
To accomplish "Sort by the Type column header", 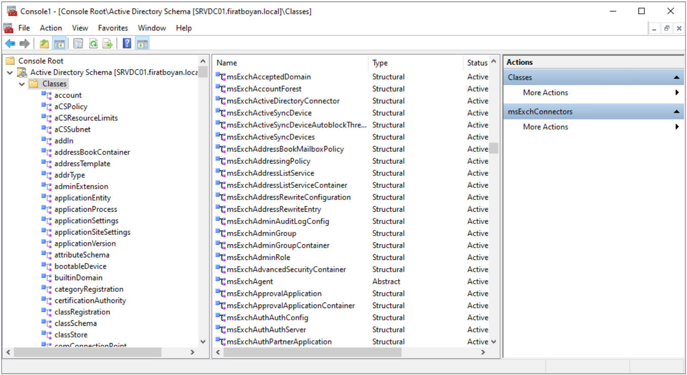I will pos(415,63).
